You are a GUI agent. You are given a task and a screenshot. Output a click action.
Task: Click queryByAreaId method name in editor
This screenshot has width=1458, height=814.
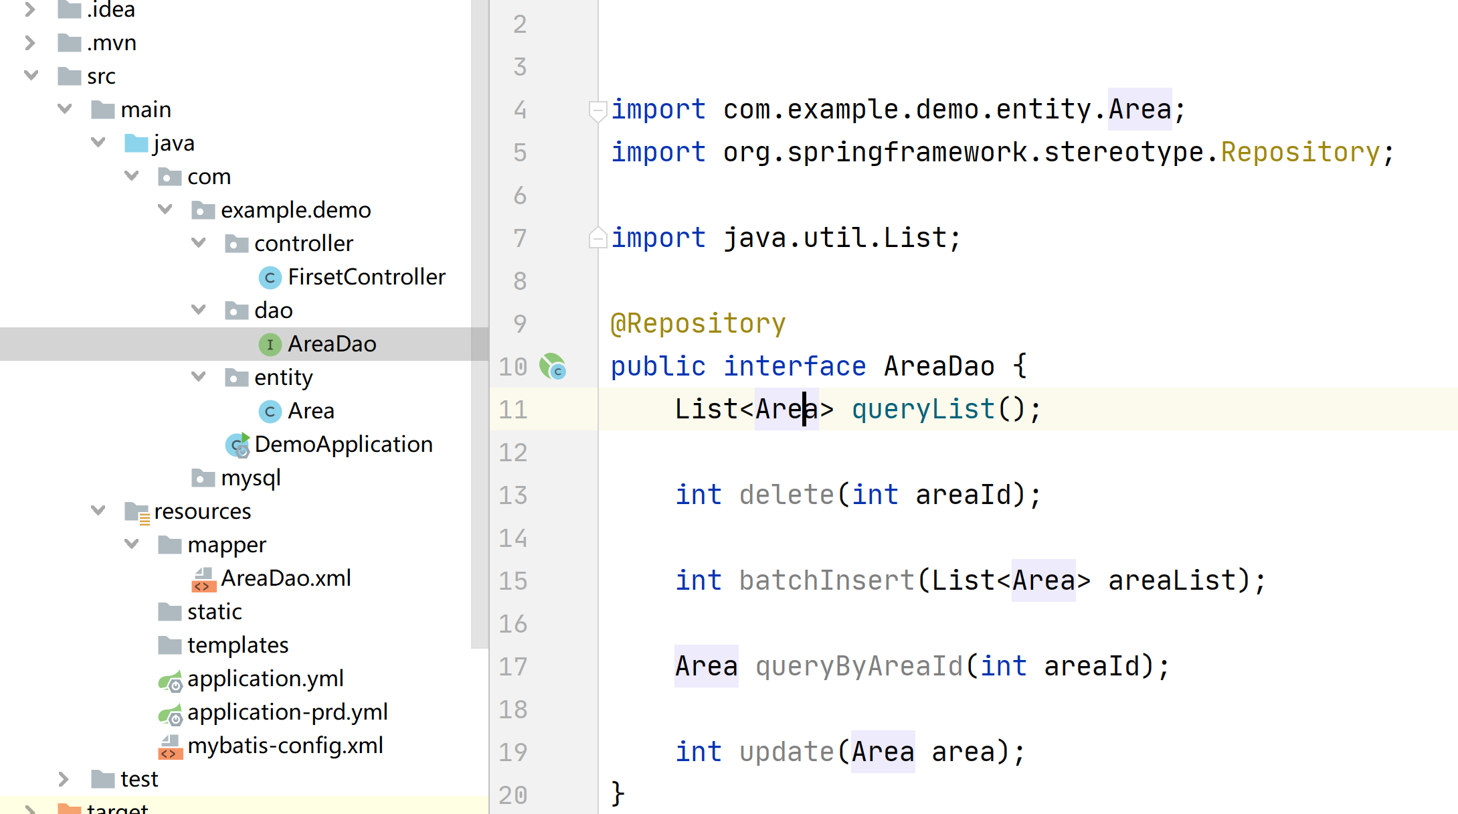pyautogui.click(x=859, y=666)
